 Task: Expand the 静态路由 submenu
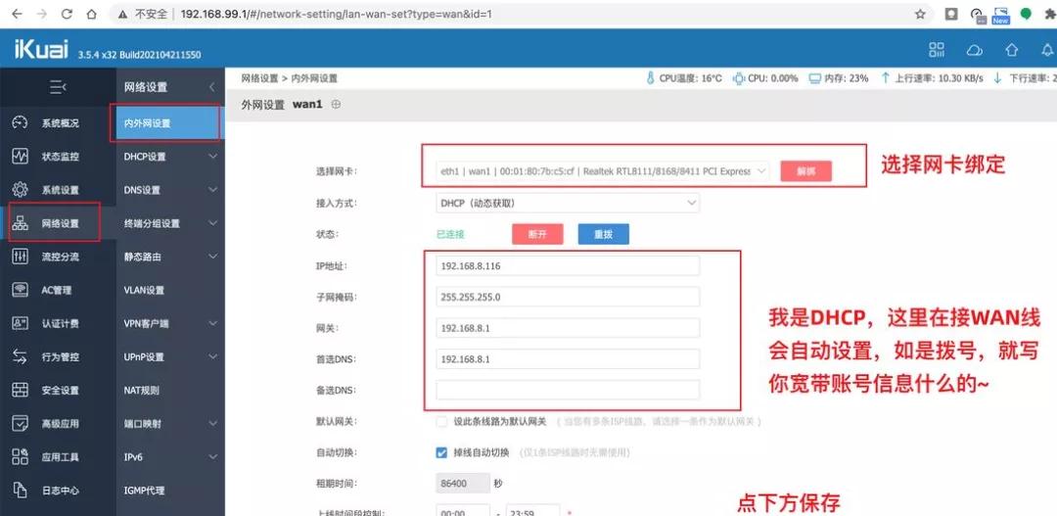[213, 257]
